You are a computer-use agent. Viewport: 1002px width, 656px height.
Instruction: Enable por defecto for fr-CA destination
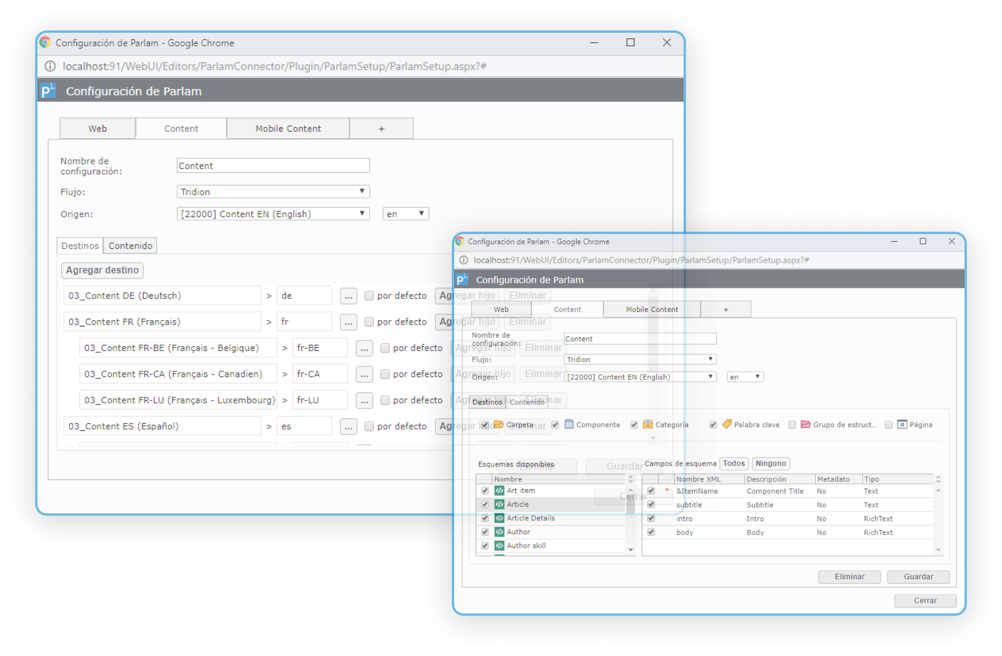385,374
